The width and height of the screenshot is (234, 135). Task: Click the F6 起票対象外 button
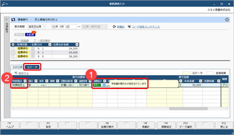(107, 125)
